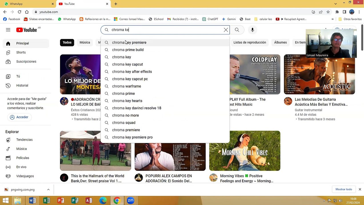Clear search text with the X icon
The height and width of the screenshot is (205, 364).
tap(226, 30)
